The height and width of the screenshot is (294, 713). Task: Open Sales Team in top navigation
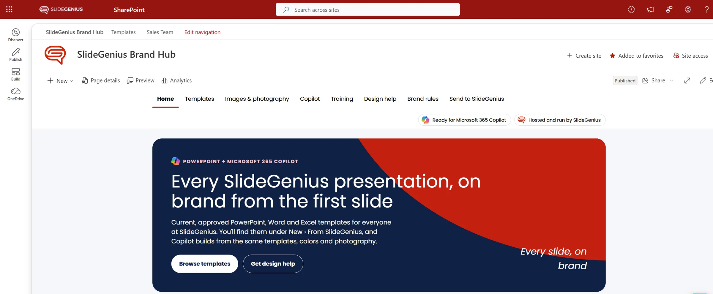pyautogui.click(x=160, y=32)
